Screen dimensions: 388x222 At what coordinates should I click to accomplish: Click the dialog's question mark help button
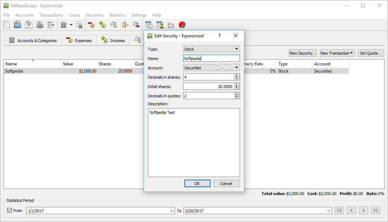click(x=219, y=36)
